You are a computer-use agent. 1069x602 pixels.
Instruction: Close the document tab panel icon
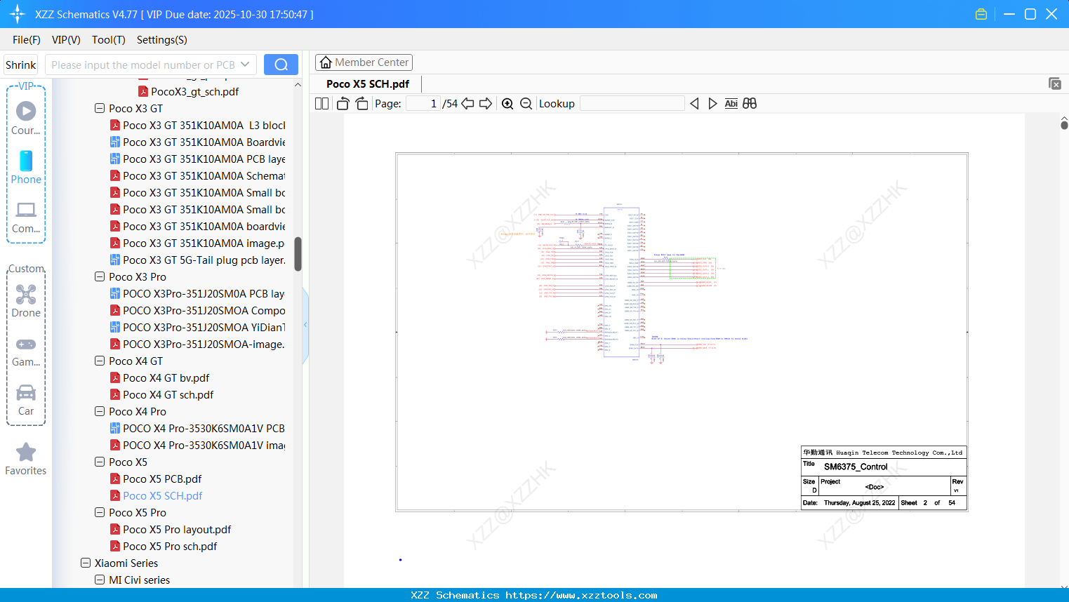coord(1054,83)
